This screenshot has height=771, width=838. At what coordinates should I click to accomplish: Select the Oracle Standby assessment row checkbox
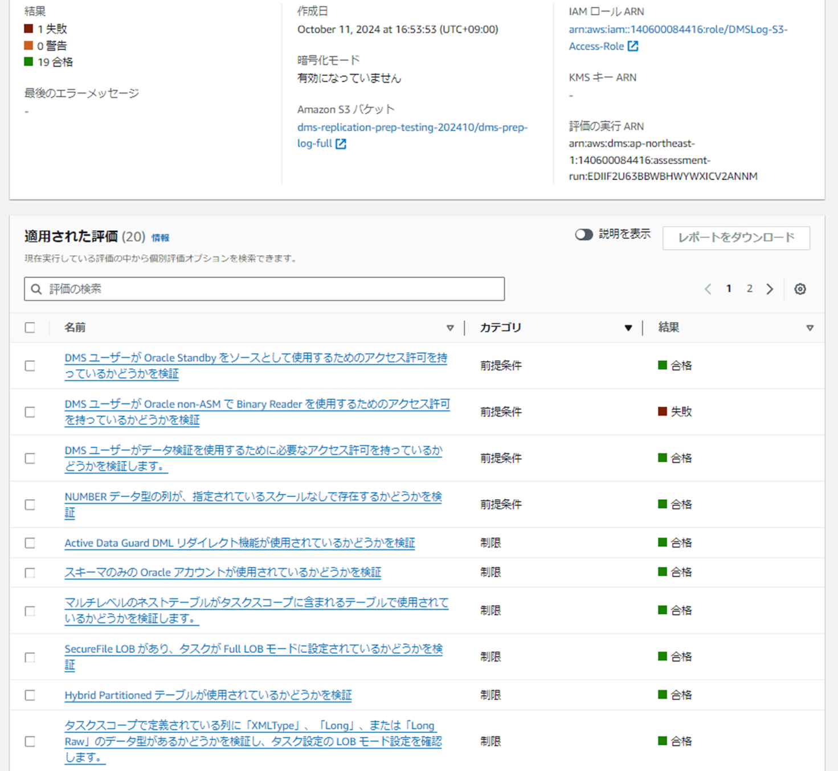click(30, 366)
